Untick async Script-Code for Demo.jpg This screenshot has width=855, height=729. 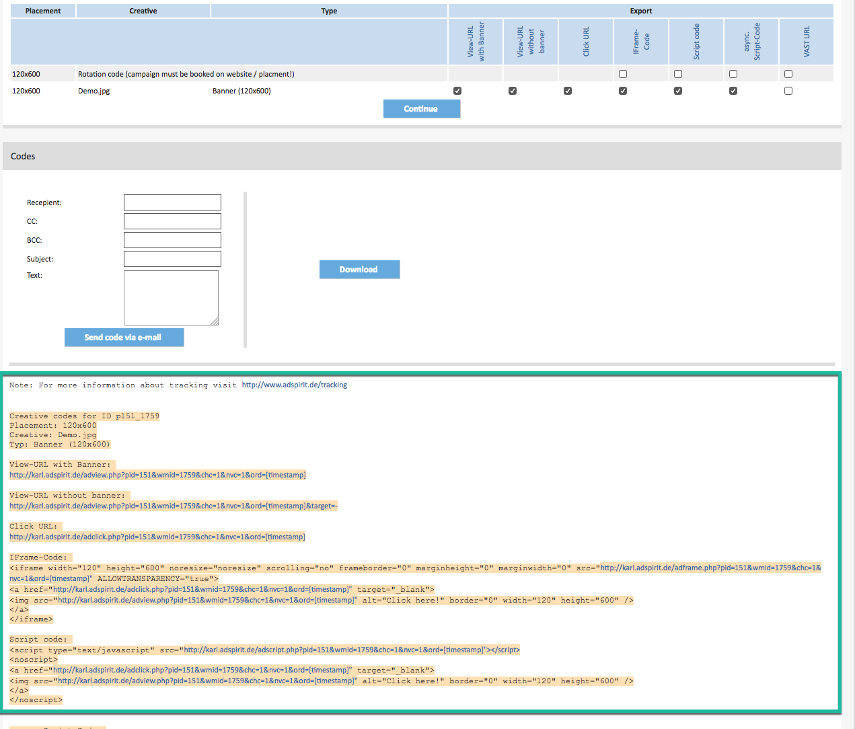click(x=733, y=91)
